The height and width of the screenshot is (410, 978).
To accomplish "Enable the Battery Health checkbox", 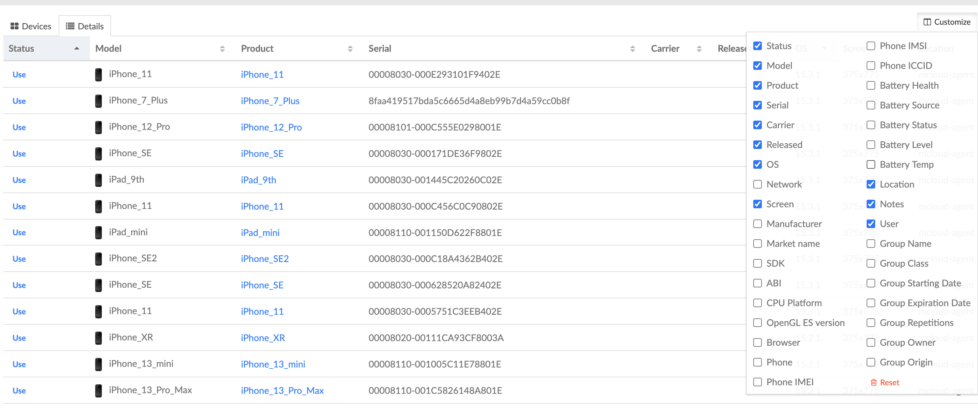I will 871,85.
